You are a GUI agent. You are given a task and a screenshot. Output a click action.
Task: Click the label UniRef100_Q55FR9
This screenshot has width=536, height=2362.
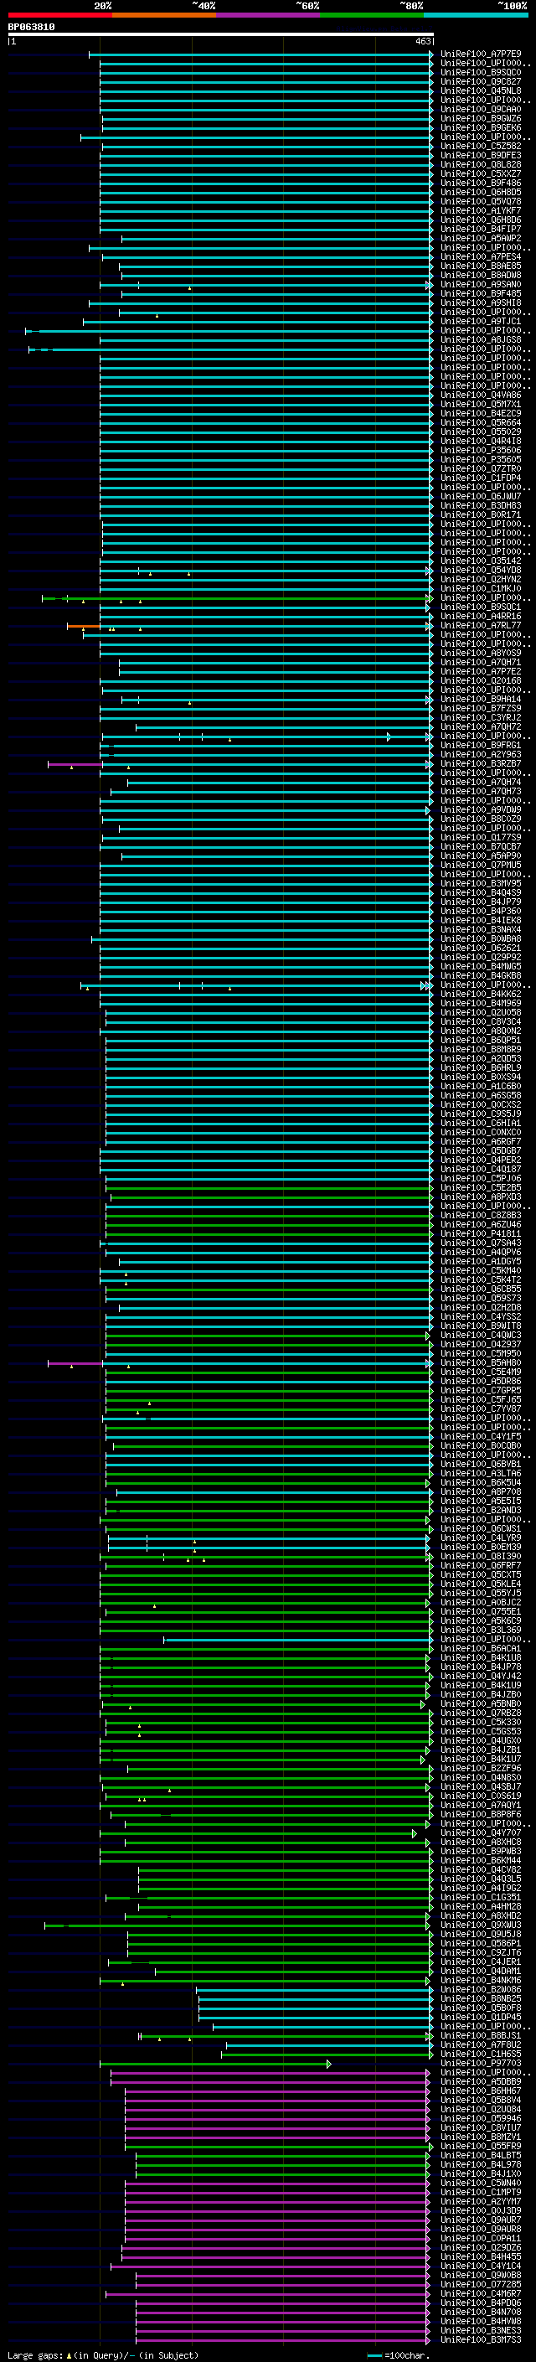[481, 2146]
